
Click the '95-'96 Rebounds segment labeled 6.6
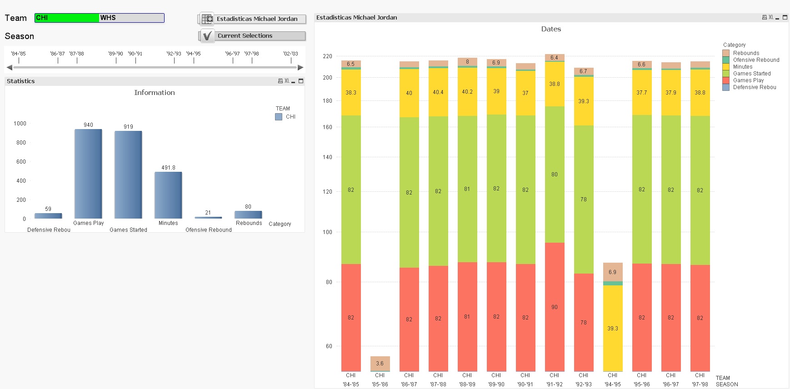(x=642, y=65)
